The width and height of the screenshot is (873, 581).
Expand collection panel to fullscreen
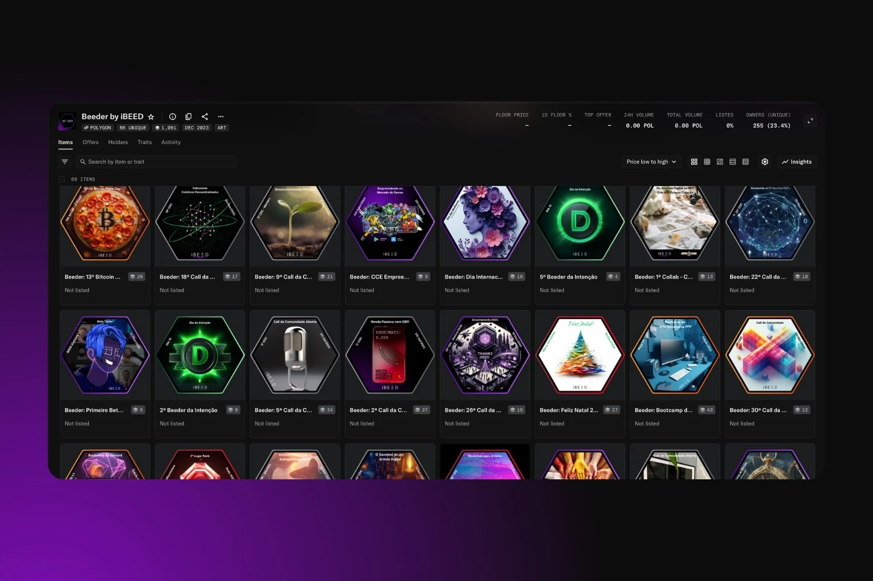point(810,120)
